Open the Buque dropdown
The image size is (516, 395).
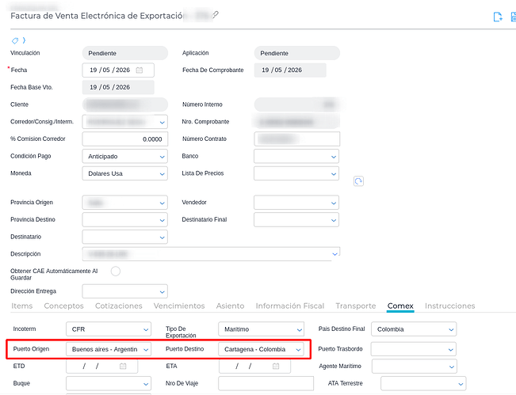109,383
